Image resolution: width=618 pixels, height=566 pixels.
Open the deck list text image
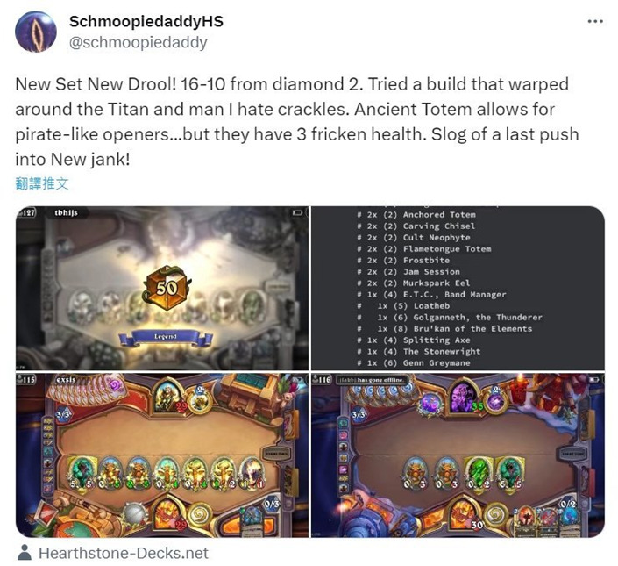click(x=458, y=288)
